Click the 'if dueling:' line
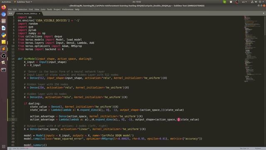 tap(32, 104)
